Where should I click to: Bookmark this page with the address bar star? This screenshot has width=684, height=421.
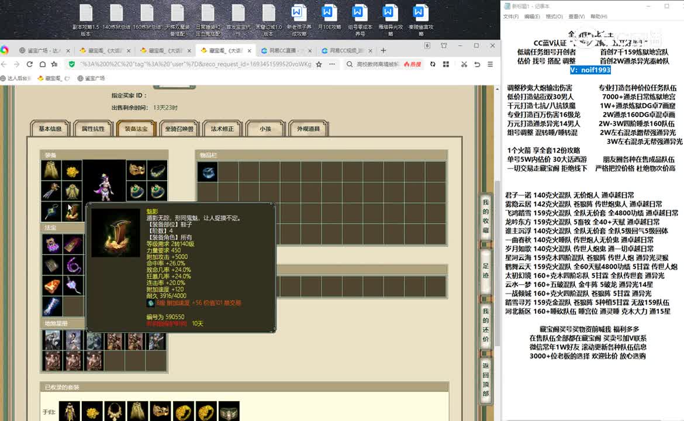[319, 64]
